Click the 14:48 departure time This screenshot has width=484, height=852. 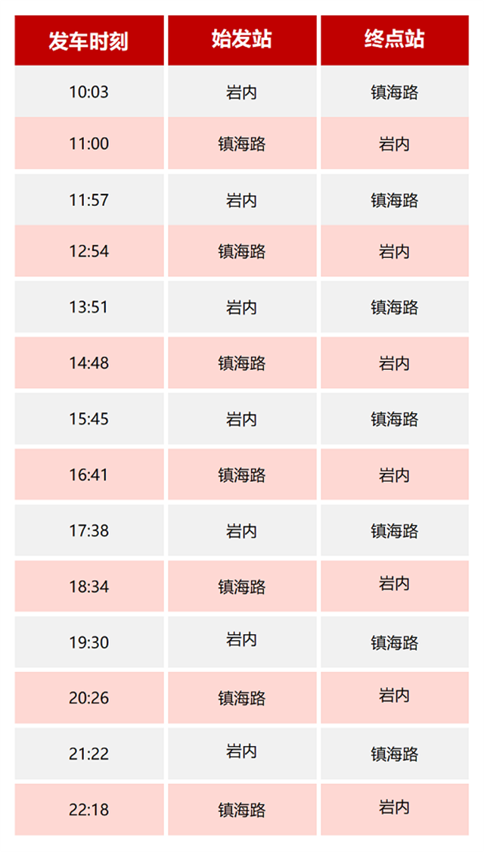pyautogui.click(x=88, y=363)
